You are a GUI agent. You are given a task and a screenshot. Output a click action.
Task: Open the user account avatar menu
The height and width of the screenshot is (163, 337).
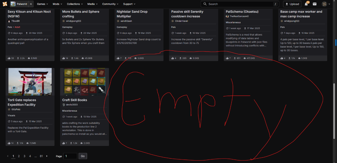pos(326,4)
